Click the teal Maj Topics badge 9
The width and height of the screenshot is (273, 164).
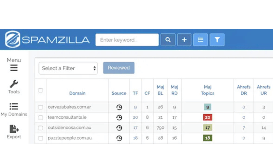[x=207, y=107]
